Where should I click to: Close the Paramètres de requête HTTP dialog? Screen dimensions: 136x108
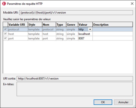132,4
